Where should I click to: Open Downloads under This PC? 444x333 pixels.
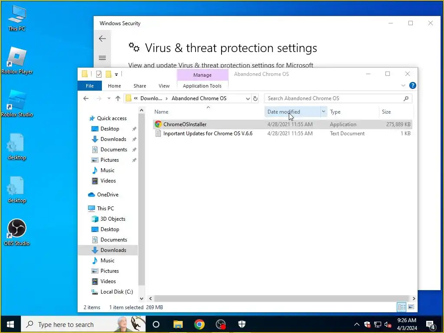tap(113, 250)
